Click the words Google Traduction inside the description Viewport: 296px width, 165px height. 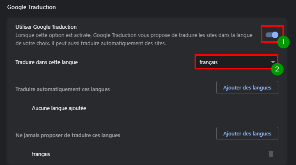pyautogui.click(x=115, y=35)
